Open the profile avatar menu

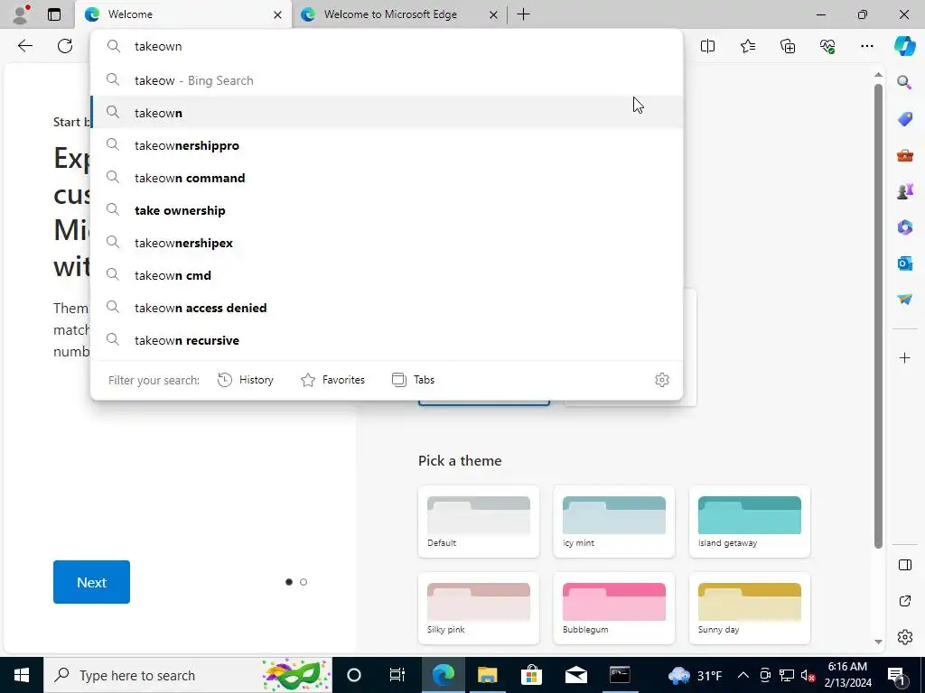[x=21, y=14]
